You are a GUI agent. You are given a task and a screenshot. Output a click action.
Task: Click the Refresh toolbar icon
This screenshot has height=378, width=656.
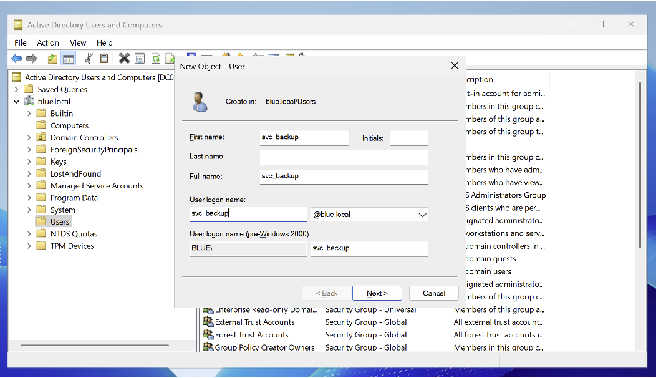(155, 59)
